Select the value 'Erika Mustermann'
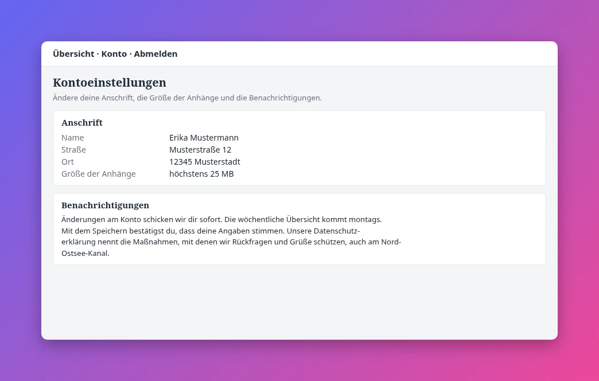The image size is (599, 381). click(x=204, y=138)
